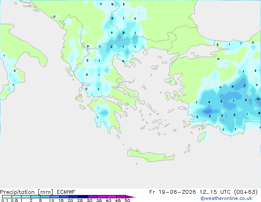Click the 45–50 mm legend swatch

[121, 197]
